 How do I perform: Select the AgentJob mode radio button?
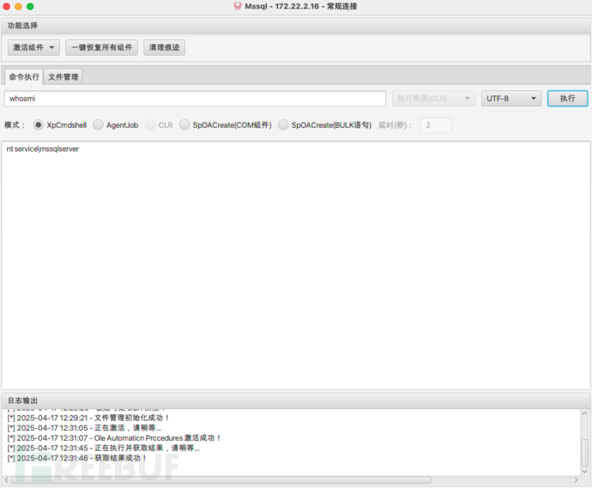pyautogui.click(x=98, y=125)
